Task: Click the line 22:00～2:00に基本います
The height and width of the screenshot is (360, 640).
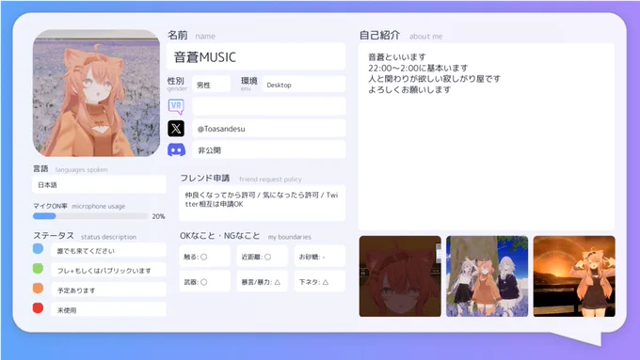Action: [x=418, y=68]
